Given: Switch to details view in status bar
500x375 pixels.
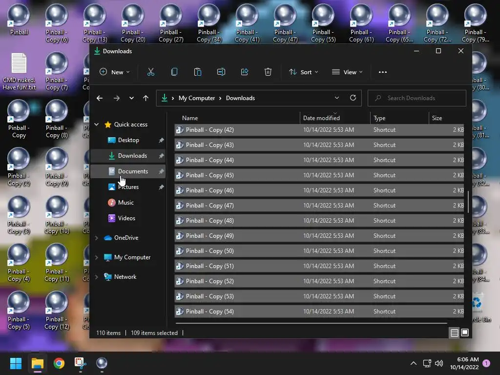Looking at the screenshot, I should (455, 333).
